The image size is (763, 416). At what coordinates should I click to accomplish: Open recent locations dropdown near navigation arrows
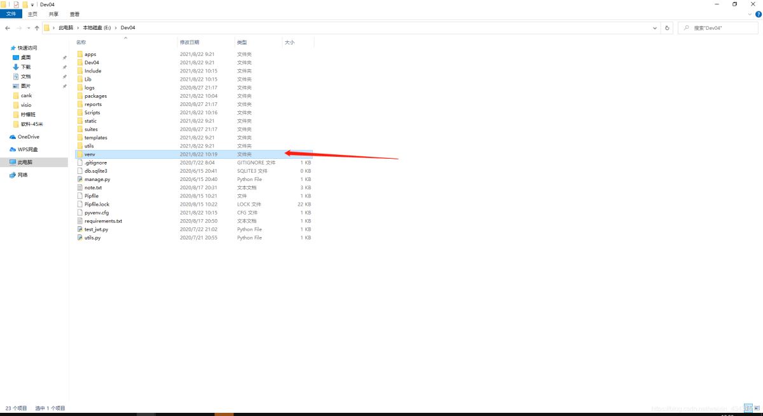coord(29,28)
